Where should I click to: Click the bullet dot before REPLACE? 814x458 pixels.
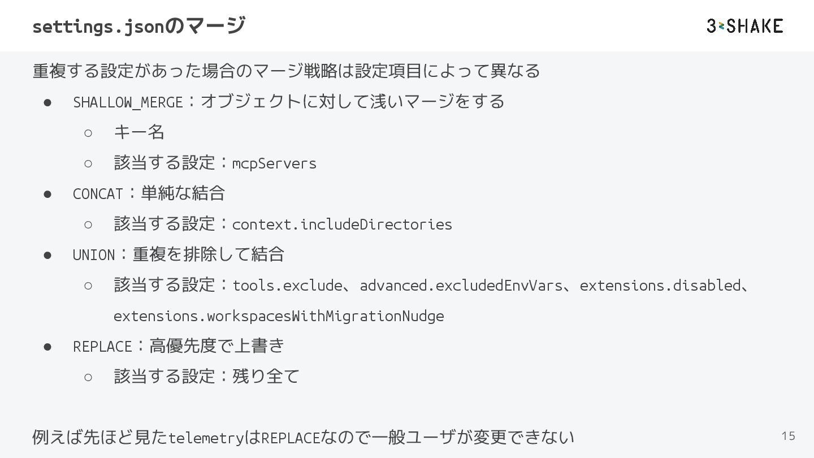pyautogui.click(x=48, y=347)
